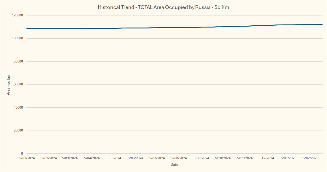Click the 5/09/2024 x-axis date
327x172 pixels.
click(201, 158)
